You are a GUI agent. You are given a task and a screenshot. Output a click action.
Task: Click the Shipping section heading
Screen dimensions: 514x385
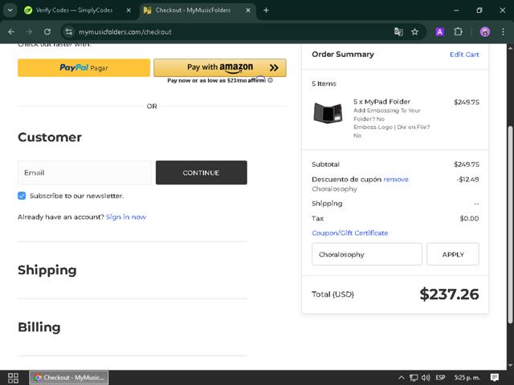(x=47, y=270)
